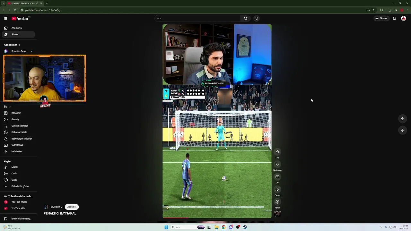Open the notifications bell
The height and width of the screenshot is (231, 411).
coord(394,19)
